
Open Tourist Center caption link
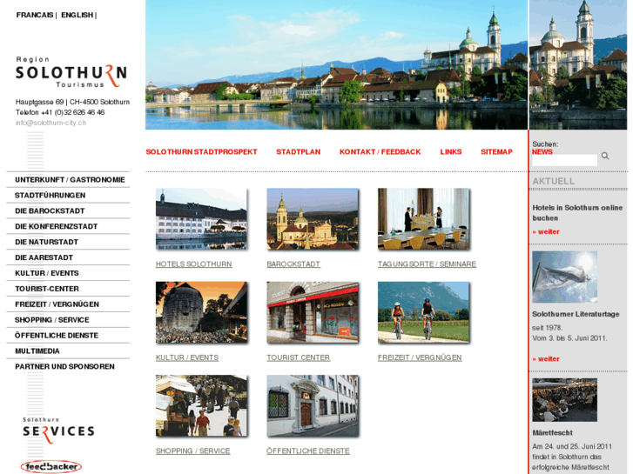(x=299, y=357)
